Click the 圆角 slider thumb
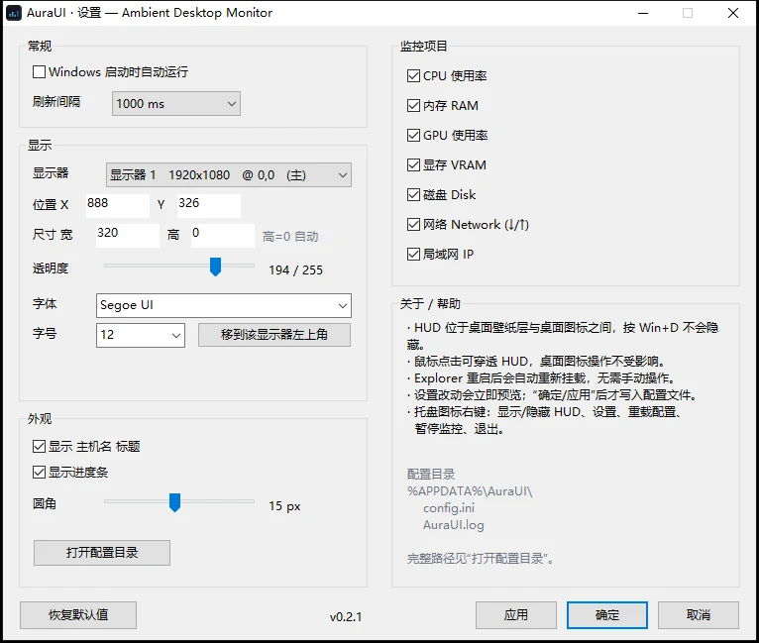Image resolution: width=759 pixels, height=643 pixels. pyautogui.click(x=174, y=502)
